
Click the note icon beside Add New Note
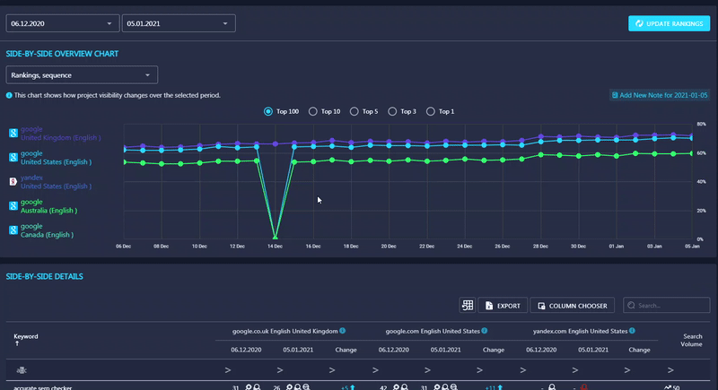click(615, 95)
